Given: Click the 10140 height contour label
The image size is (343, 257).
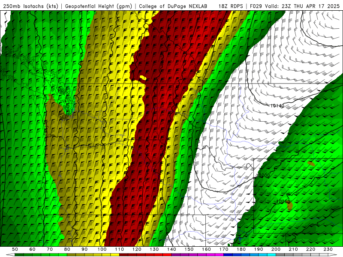Looking at the screenshot, I should pos(277,106).
